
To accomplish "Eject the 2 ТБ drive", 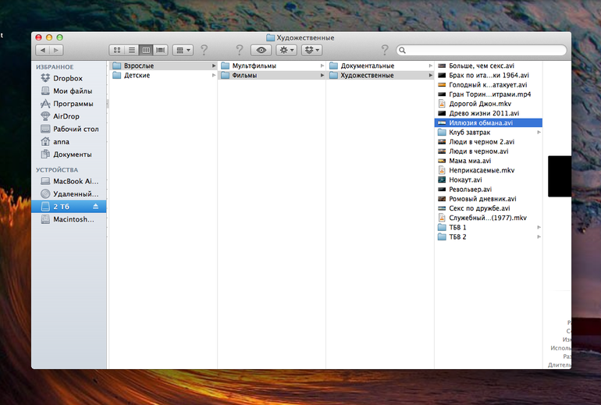I will point(96,207).
